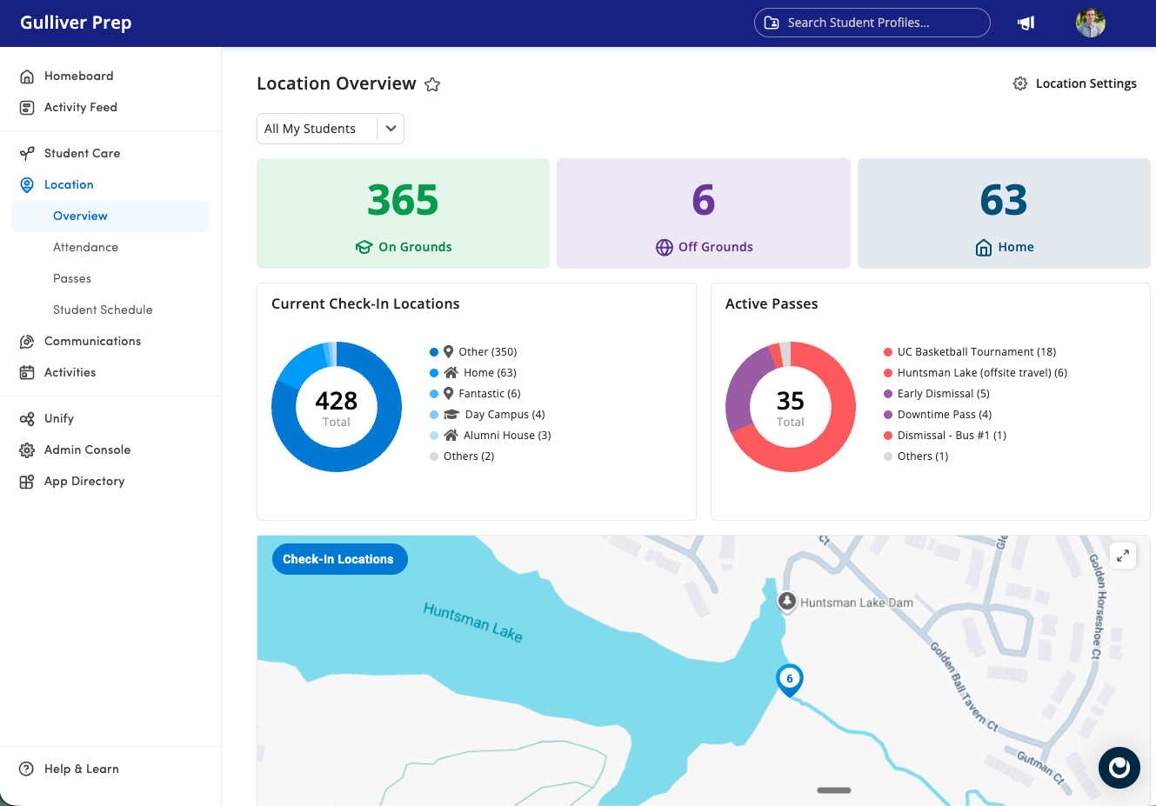Favorite Location Overview with star icon
This screenshot has height=806, width=1156.
click(432, 84)
